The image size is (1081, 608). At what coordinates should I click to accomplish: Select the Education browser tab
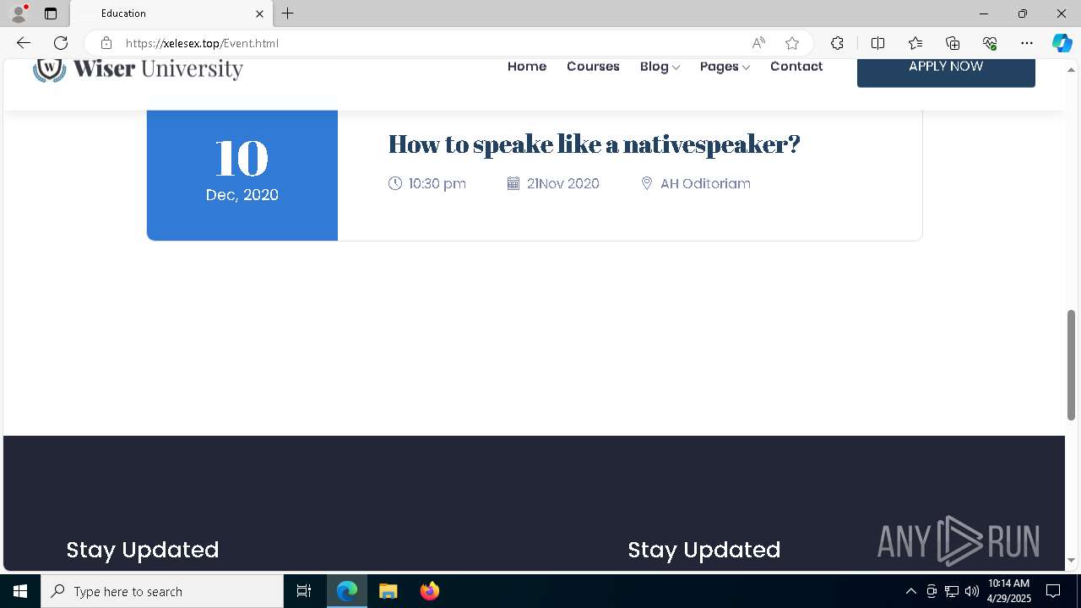click(x=171, y=14)
